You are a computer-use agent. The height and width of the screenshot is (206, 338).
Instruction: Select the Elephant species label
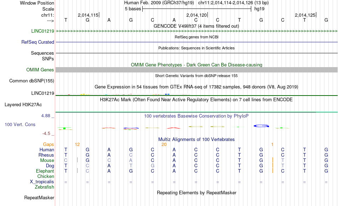tap(45, 171)
